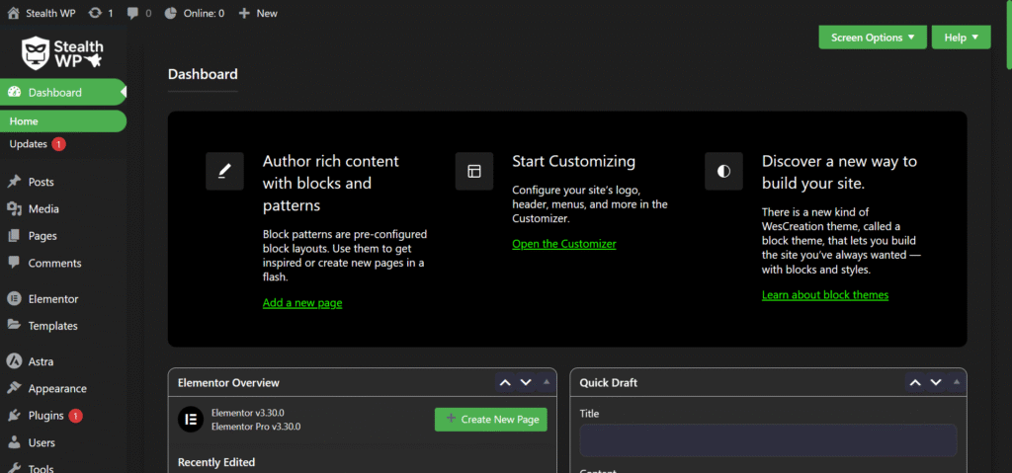Click the Open the Customizer link
The height and width of the screenshot is (473, 1012).
coord(564,244)
